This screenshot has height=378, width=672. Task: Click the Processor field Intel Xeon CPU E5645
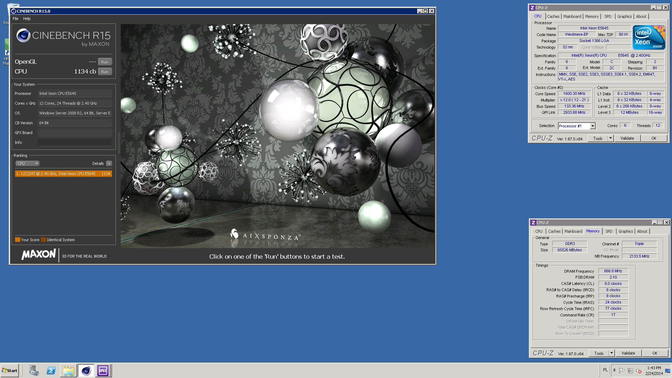click(75, 93)
